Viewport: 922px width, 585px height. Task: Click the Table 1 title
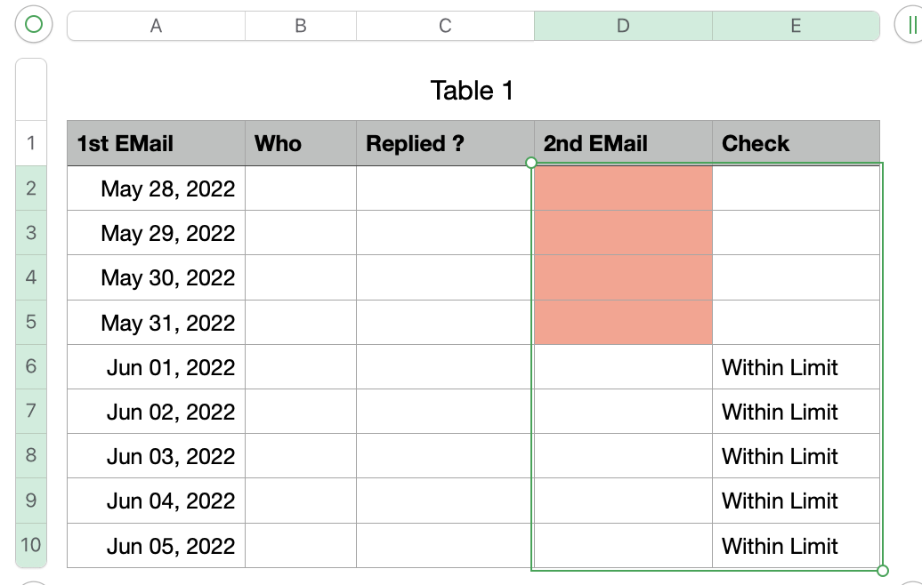tap(472, 90)
